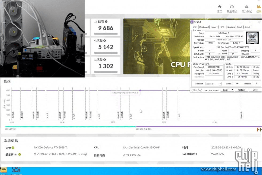Switch to Graphics tab in CPU-Z
262x175 pixels.
click(x=231, y=27)
